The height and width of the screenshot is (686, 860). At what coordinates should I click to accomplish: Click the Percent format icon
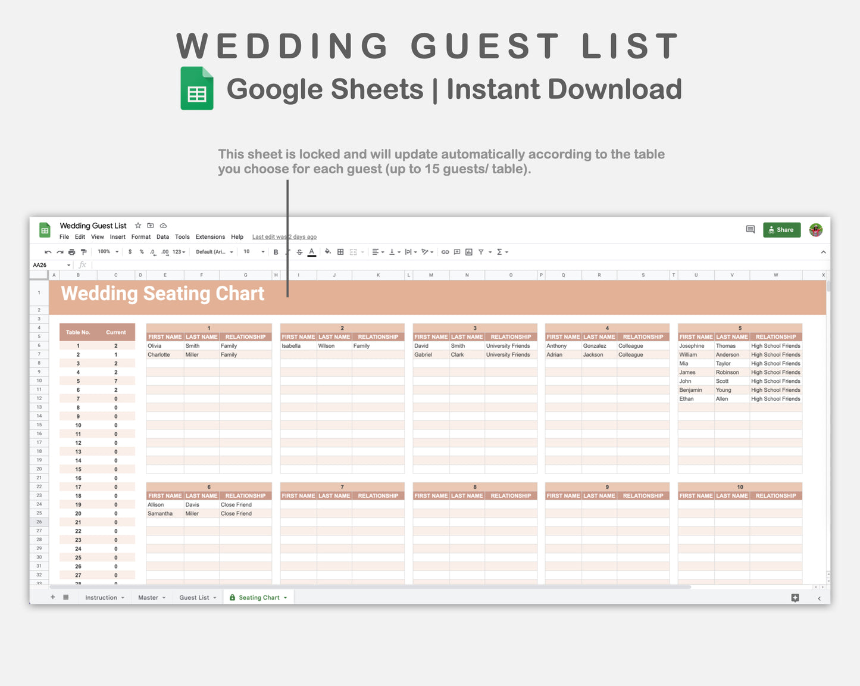(x=141, y=252)
